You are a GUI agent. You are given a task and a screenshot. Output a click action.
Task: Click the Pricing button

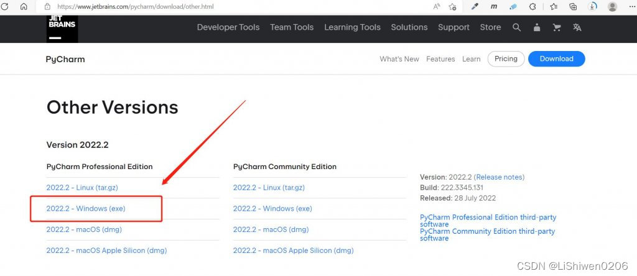point(506,59)
